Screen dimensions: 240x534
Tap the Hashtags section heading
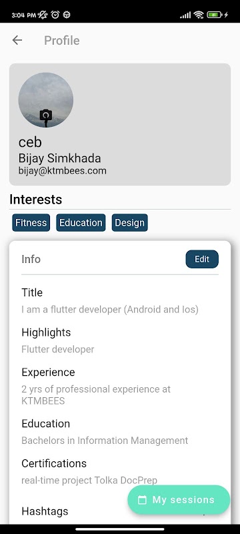coord(45,511)
